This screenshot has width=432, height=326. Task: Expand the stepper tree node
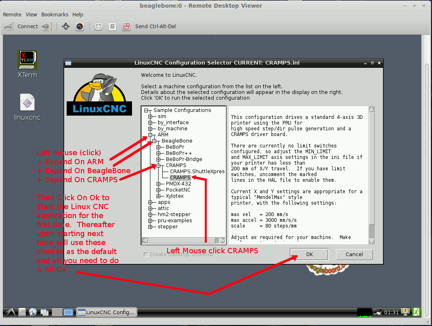[150, 227]
